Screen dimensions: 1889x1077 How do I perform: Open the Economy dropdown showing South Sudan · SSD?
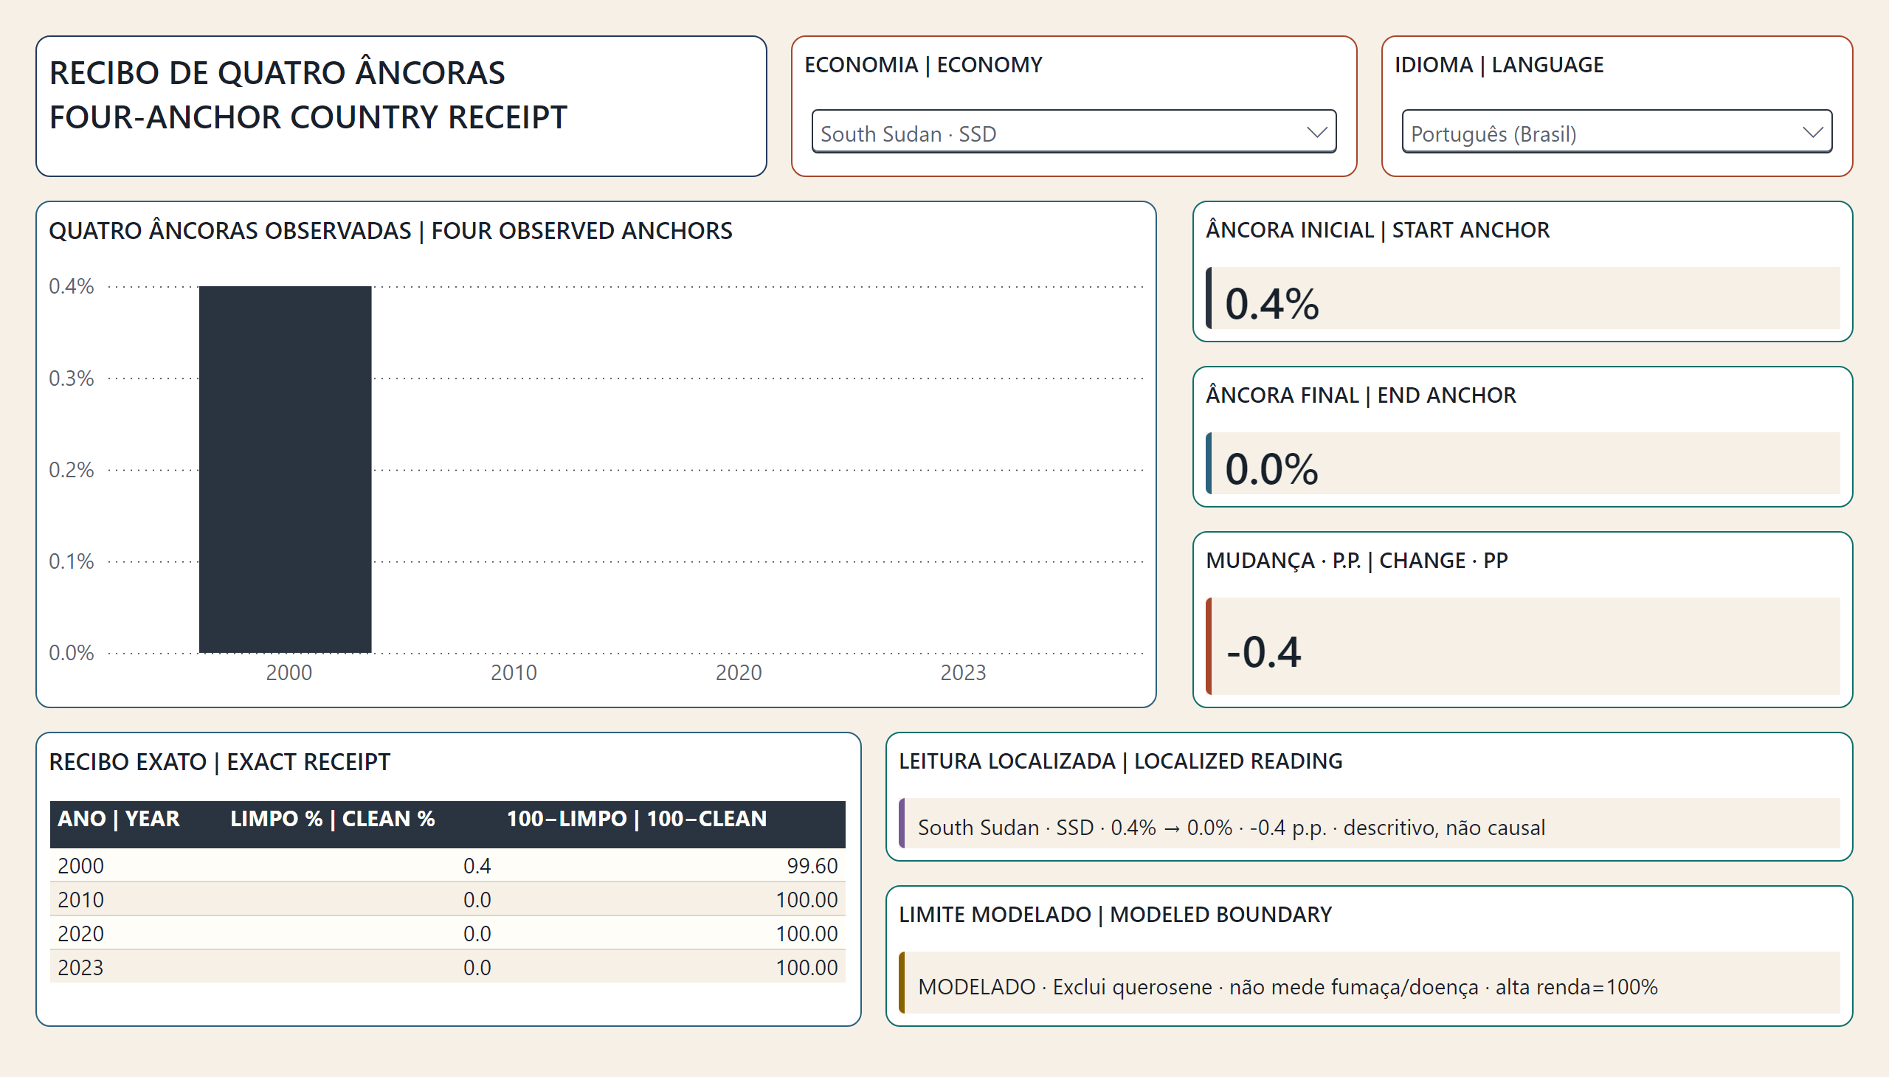tap(1073, 131)
